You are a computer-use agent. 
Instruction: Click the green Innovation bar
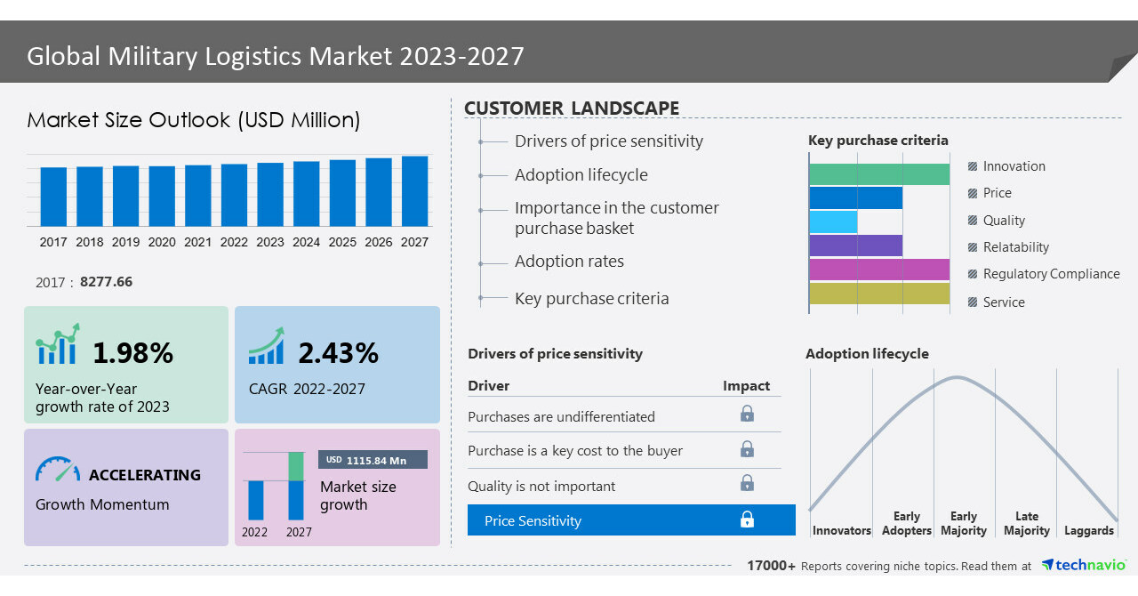tap(879, 174)
